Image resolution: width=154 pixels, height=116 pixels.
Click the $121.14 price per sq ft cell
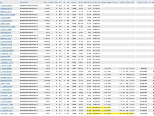click(x=122, y=72)
